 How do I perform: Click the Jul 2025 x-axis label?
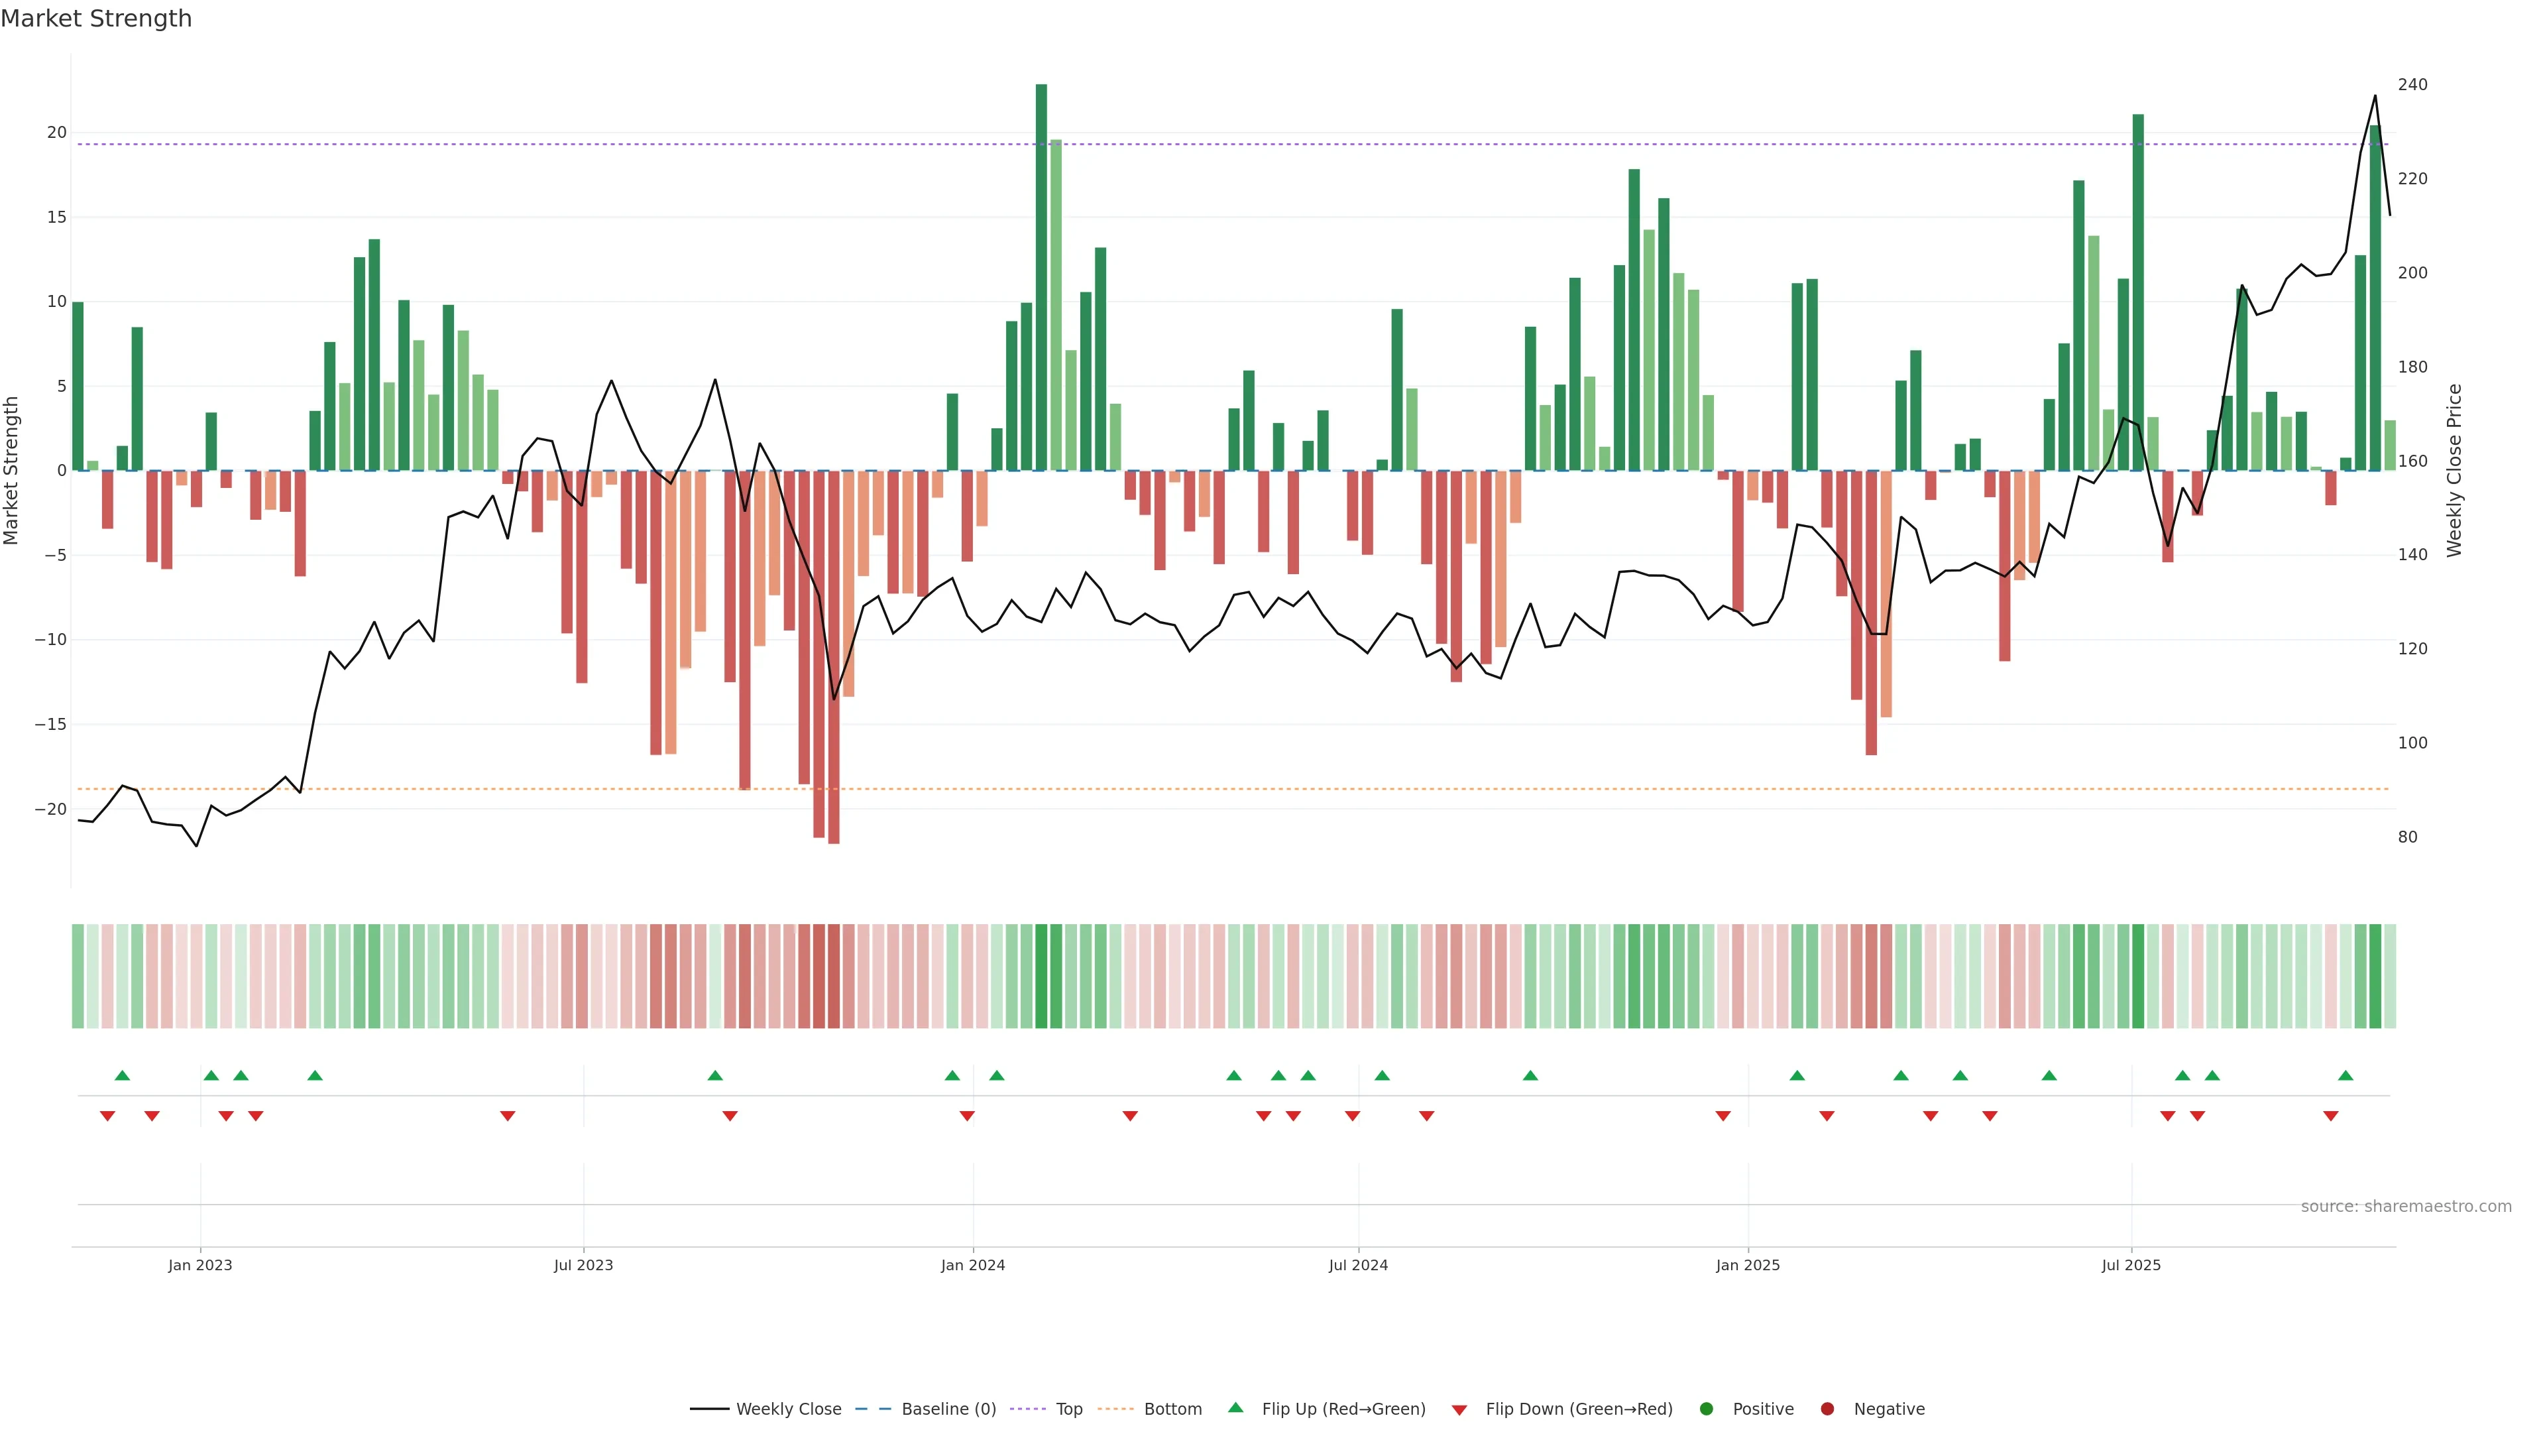click(2131, 1265)
